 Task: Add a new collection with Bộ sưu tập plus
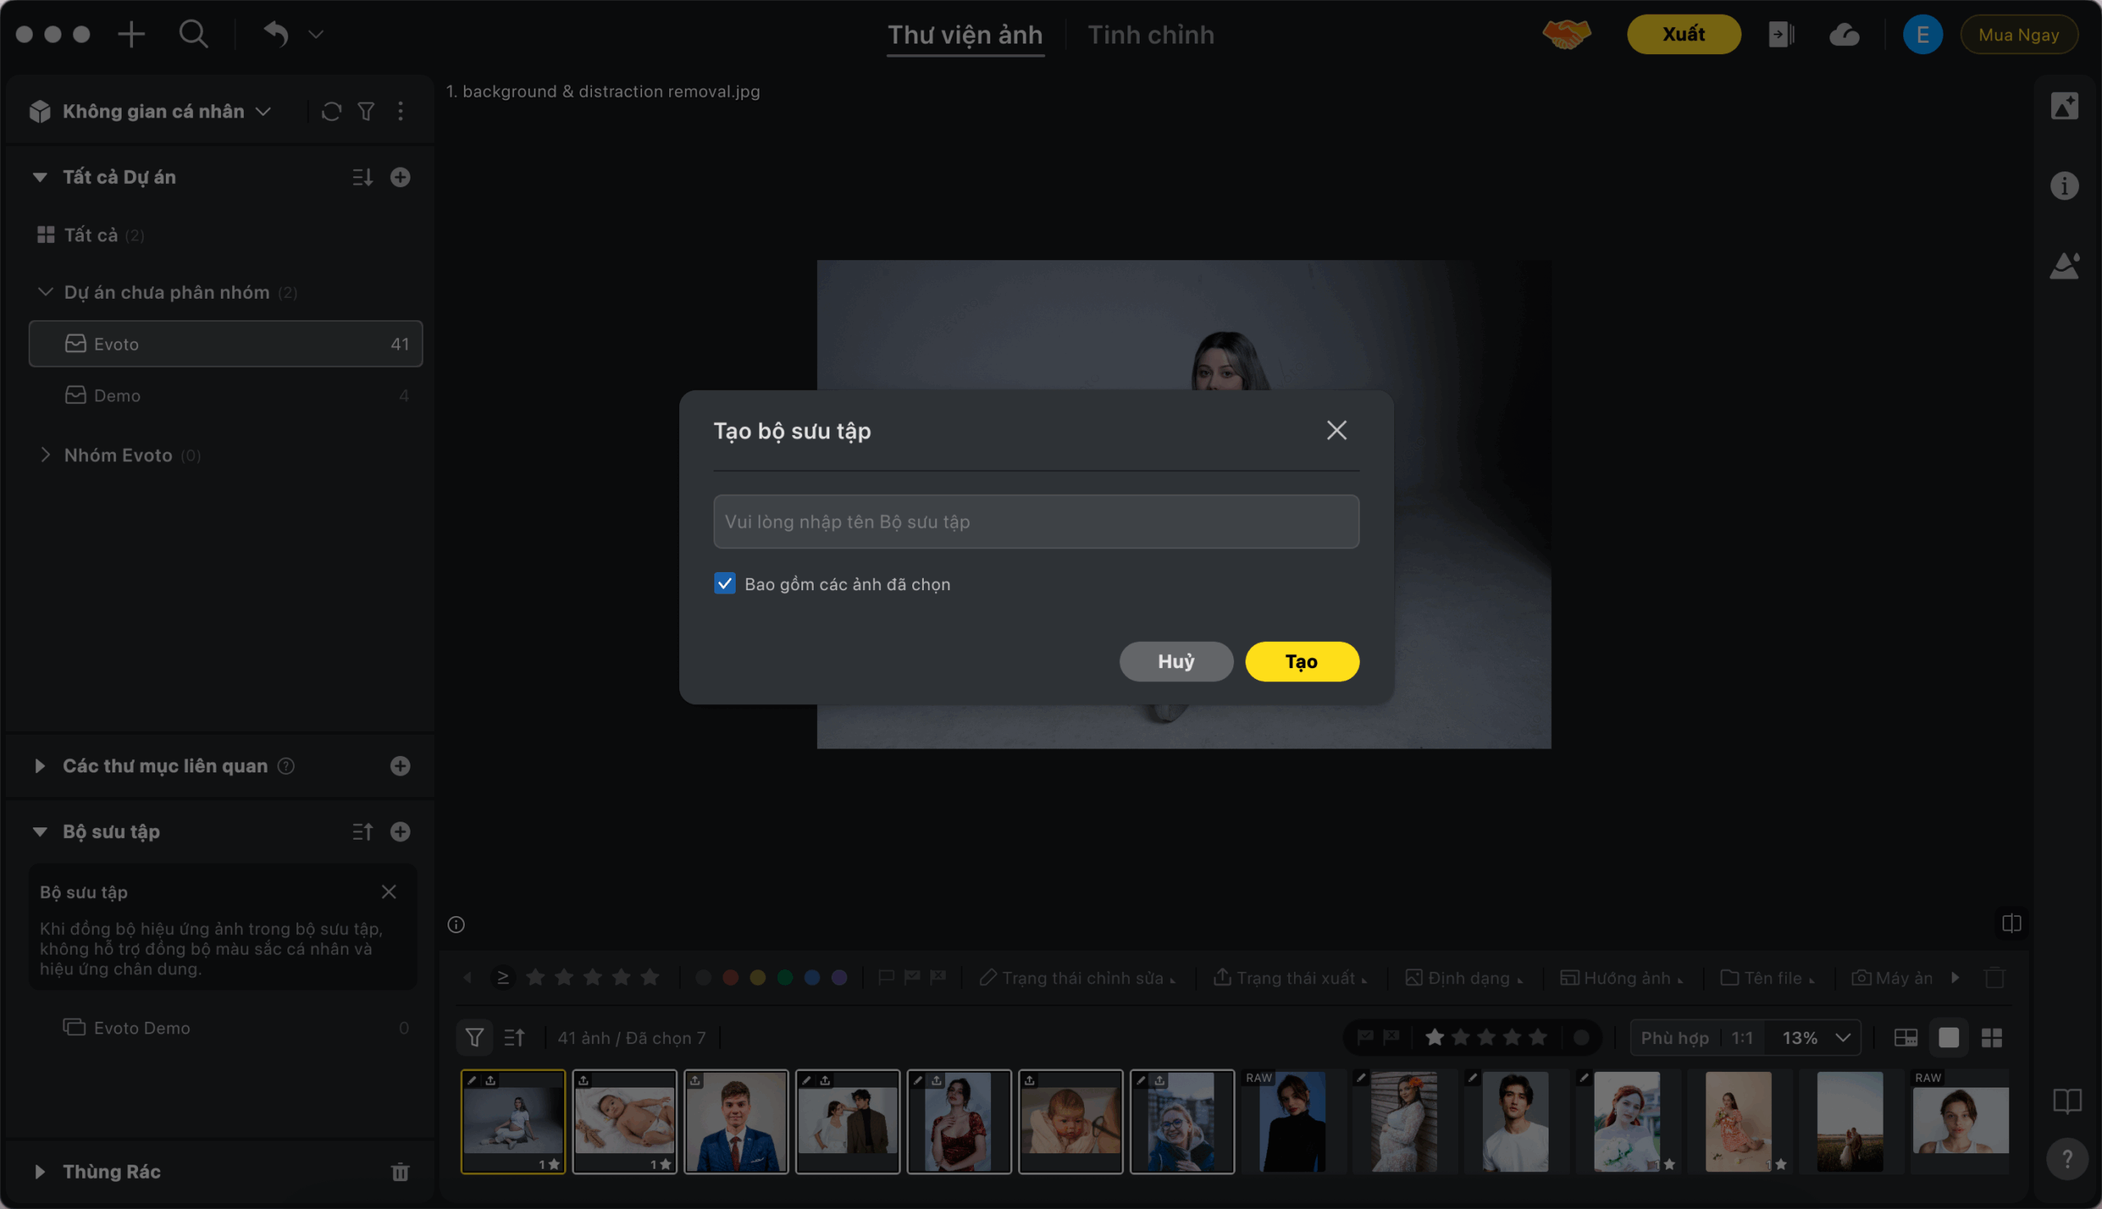[x=401, y=831]
